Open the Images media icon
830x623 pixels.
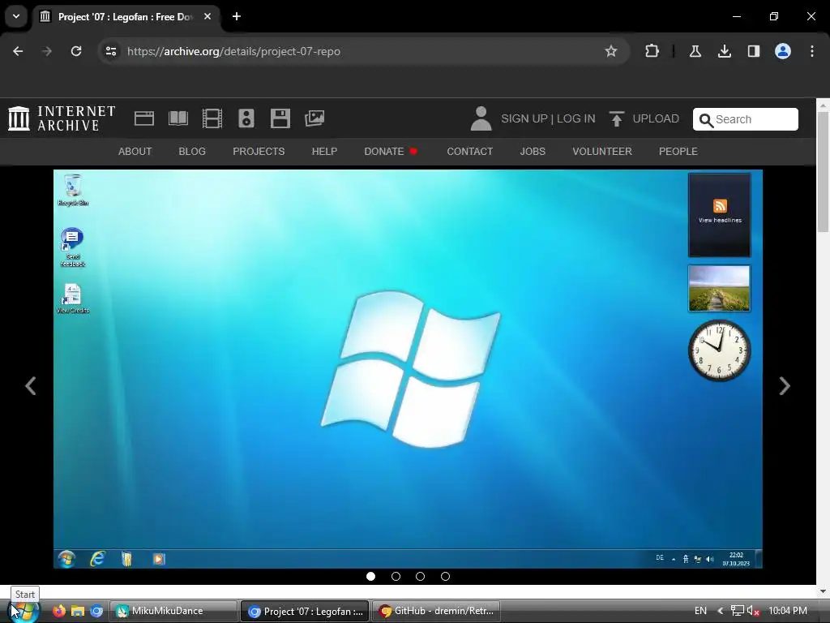(x=314, y=118)
